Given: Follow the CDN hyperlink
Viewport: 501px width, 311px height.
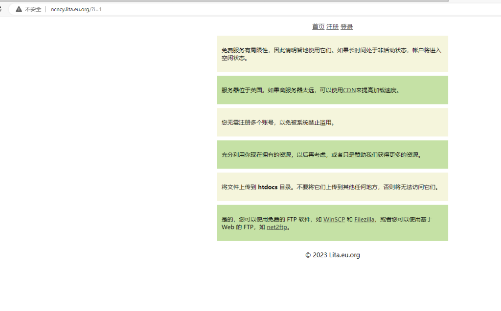Looking at the screenshot, I should pos(349,90).
